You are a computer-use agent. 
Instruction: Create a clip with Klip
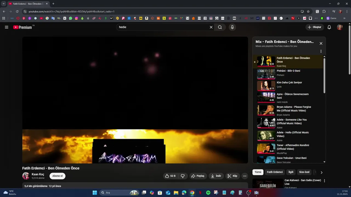(x=233, y=176)
